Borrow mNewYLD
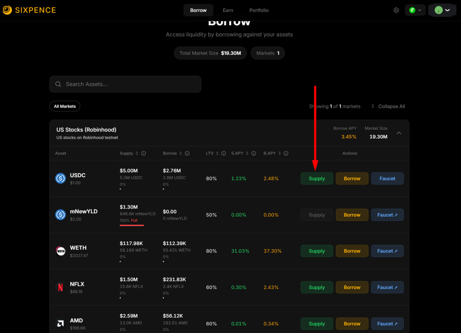 [x=352, y=215]
